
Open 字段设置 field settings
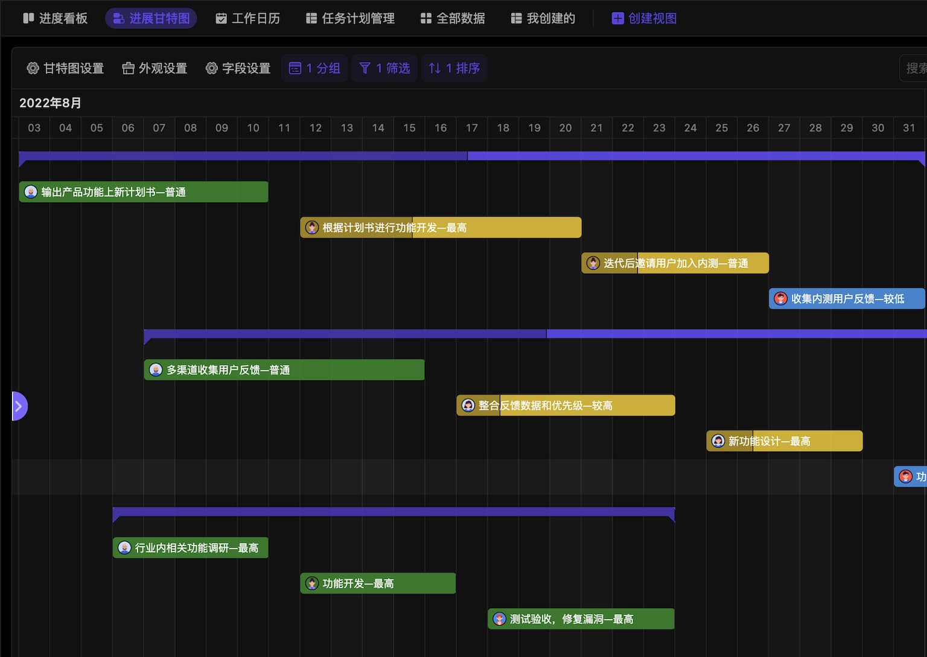238,68
